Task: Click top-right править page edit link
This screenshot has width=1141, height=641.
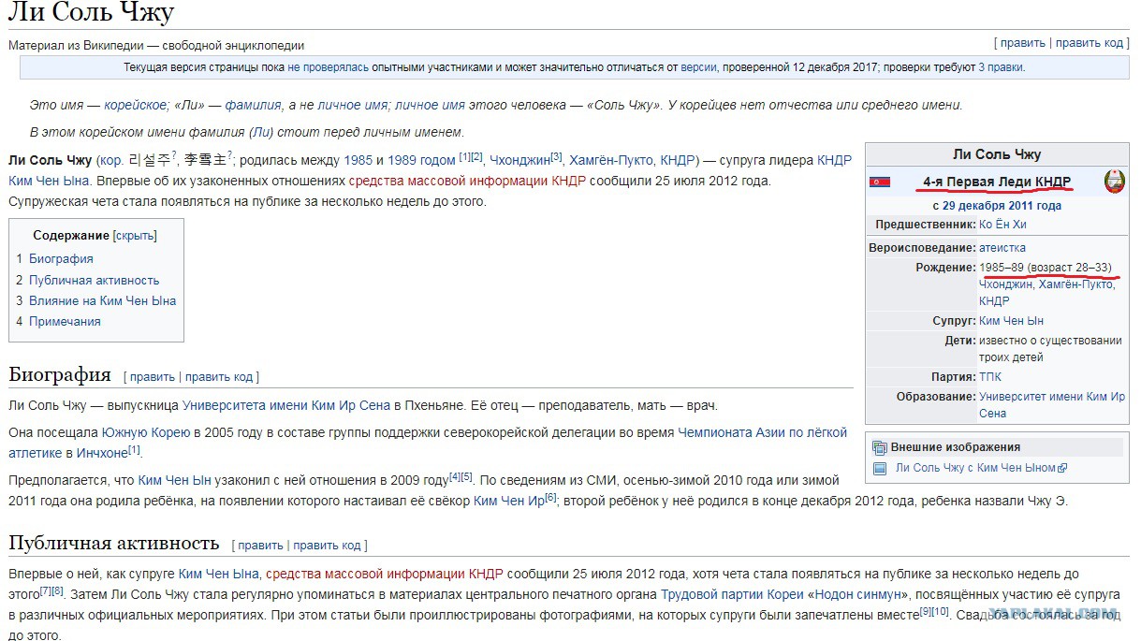Action: pyautogui.click(x=1022, y=43)
